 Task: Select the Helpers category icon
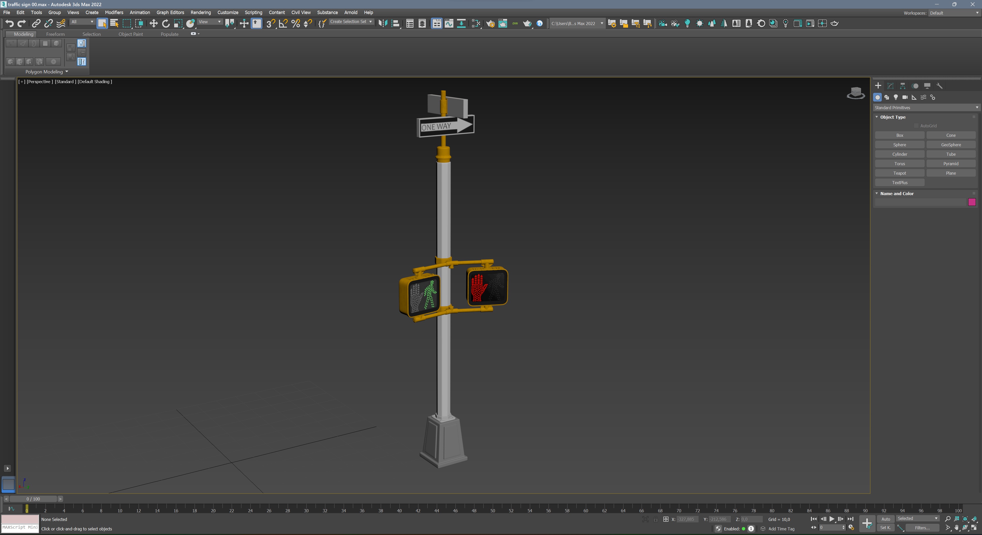pos(914,97)
